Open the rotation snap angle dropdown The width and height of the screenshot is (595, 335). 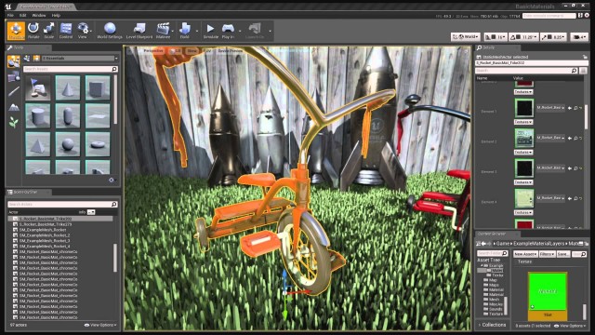(x=529, y=37)
